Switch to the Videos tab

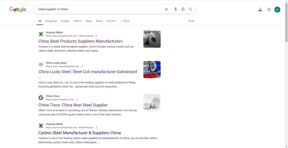tap(77, 21)
